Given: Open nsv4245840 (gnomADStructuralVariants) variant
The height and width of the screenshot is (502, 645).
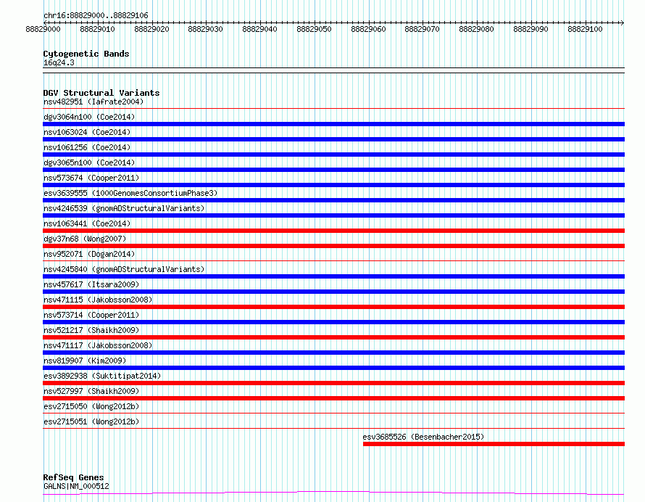Looking at the screenshot, I should [x=124, y=269].
